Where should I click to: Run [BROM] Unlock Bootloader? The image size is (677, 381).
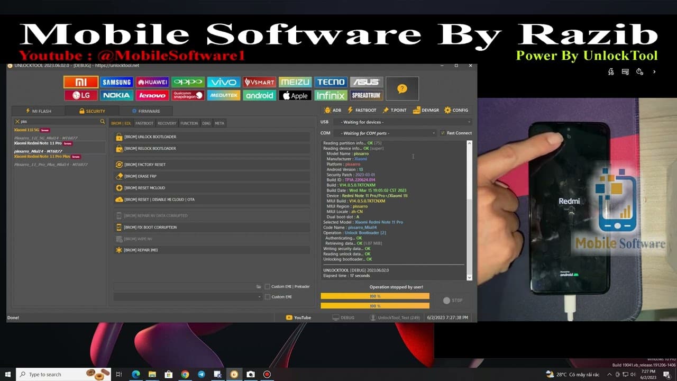pos(212,137)
